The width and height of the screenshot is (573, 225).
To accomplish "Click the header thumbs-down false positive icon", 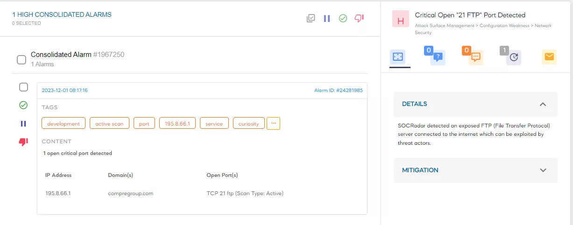I will [359, 18].
